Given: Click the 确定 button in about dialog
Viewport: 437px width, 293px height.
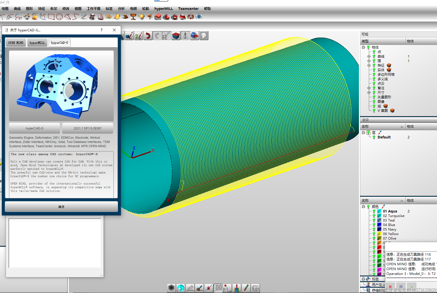Looking at the screenshot, I should point(61,207).
